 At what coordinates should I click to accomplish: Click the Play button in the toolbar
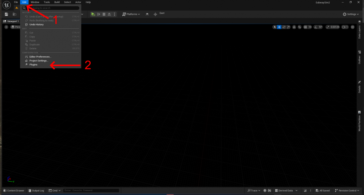(93, 14)
